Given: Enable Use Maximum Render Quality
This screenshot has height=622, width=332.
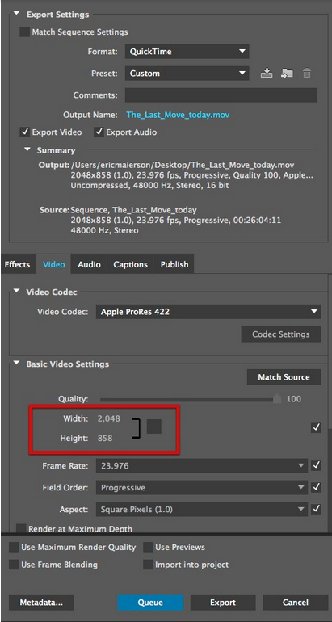Looking at the screenshot, I should [x=14, y=548].
